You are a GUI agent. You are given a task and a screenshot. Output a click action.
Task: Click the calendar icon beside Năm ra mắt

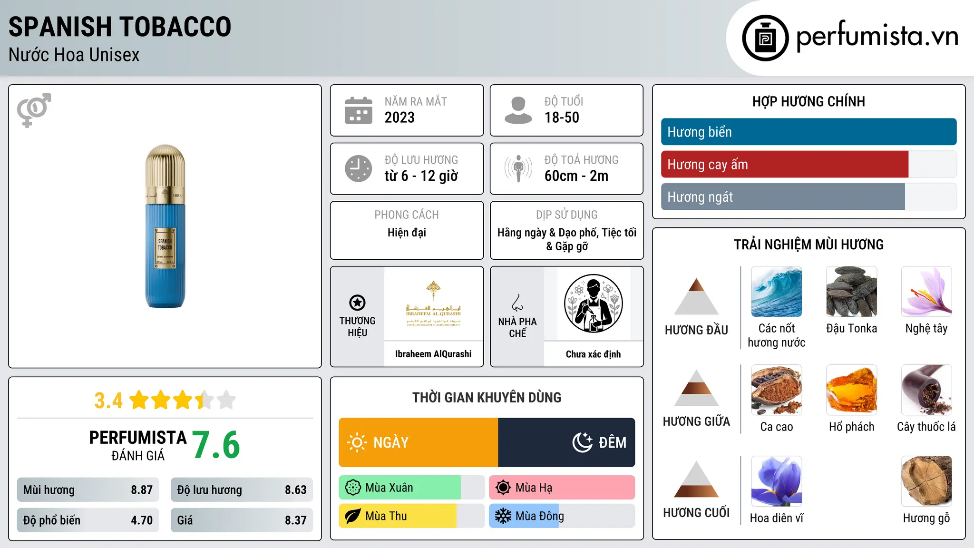tap(359, 110)
